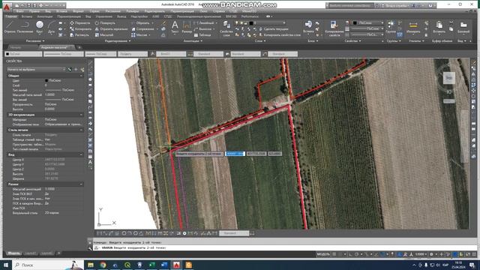This screenshot has width=480, height=270.
Task: Click the Масштаб (Scale) tool
Action: [104, 35]
